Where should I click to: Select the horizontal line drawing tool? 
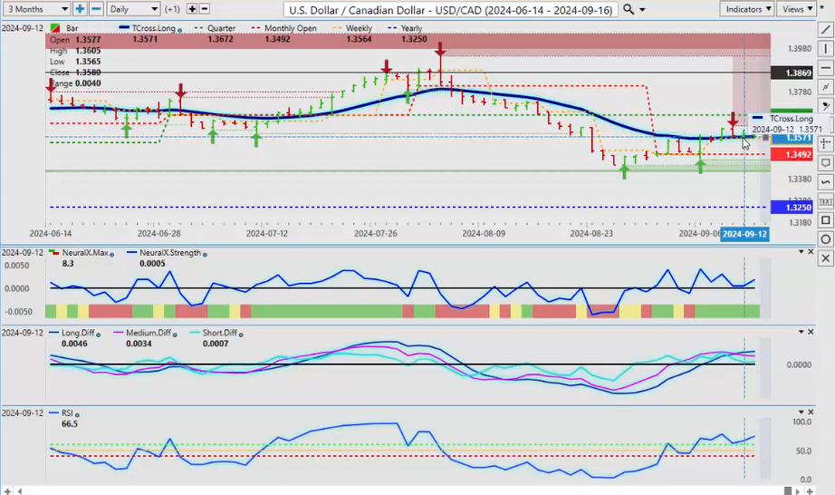click(x=824, y=68)
